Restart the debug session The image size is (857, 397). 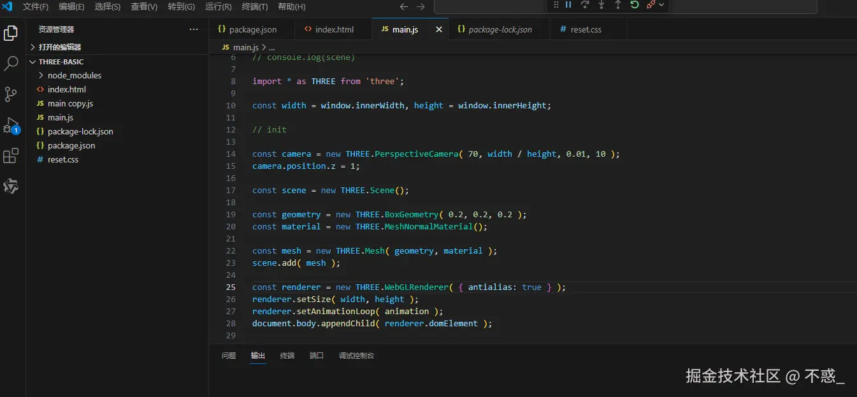click(x=635, y=5)
